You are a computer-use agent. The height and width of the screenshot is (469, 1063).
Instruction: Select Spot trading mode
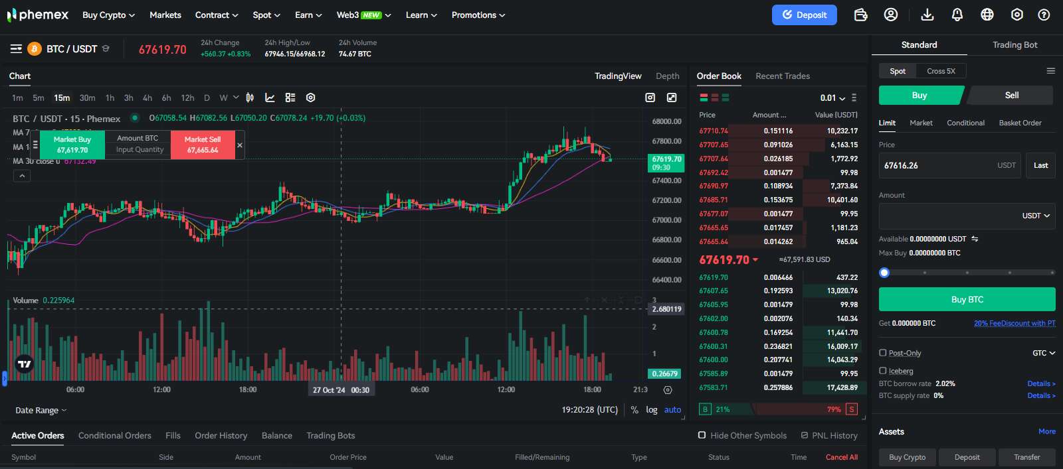click(x=898, y=71)
